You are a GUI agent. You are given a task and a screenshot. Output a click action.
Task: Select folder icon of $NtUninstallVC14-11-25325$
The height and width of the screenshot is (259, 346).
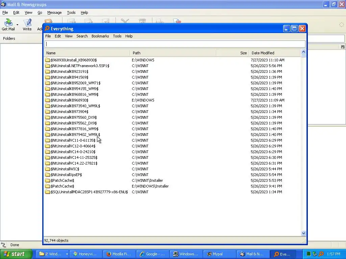[47, 157]
